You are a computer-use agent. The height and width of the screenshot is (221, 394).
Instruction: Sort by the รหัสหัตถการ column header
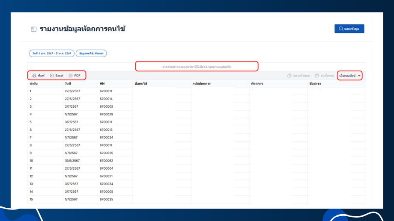220,83
